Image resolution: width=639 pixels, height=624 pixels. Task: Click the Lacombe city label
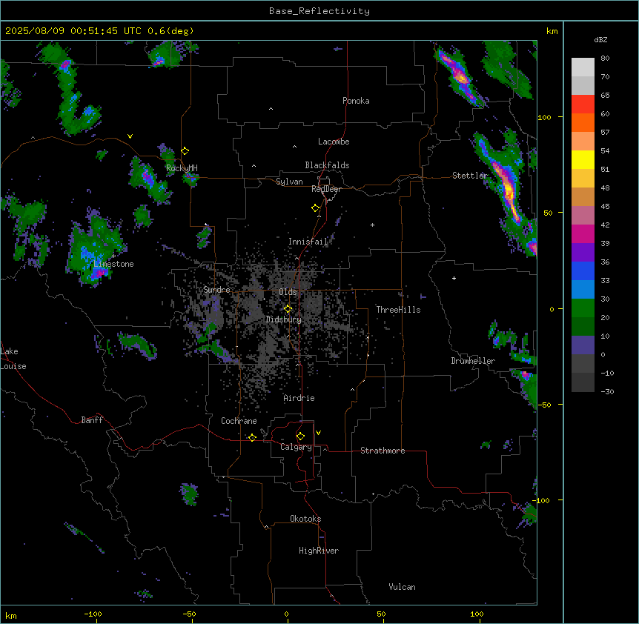[x=334, y=142]
